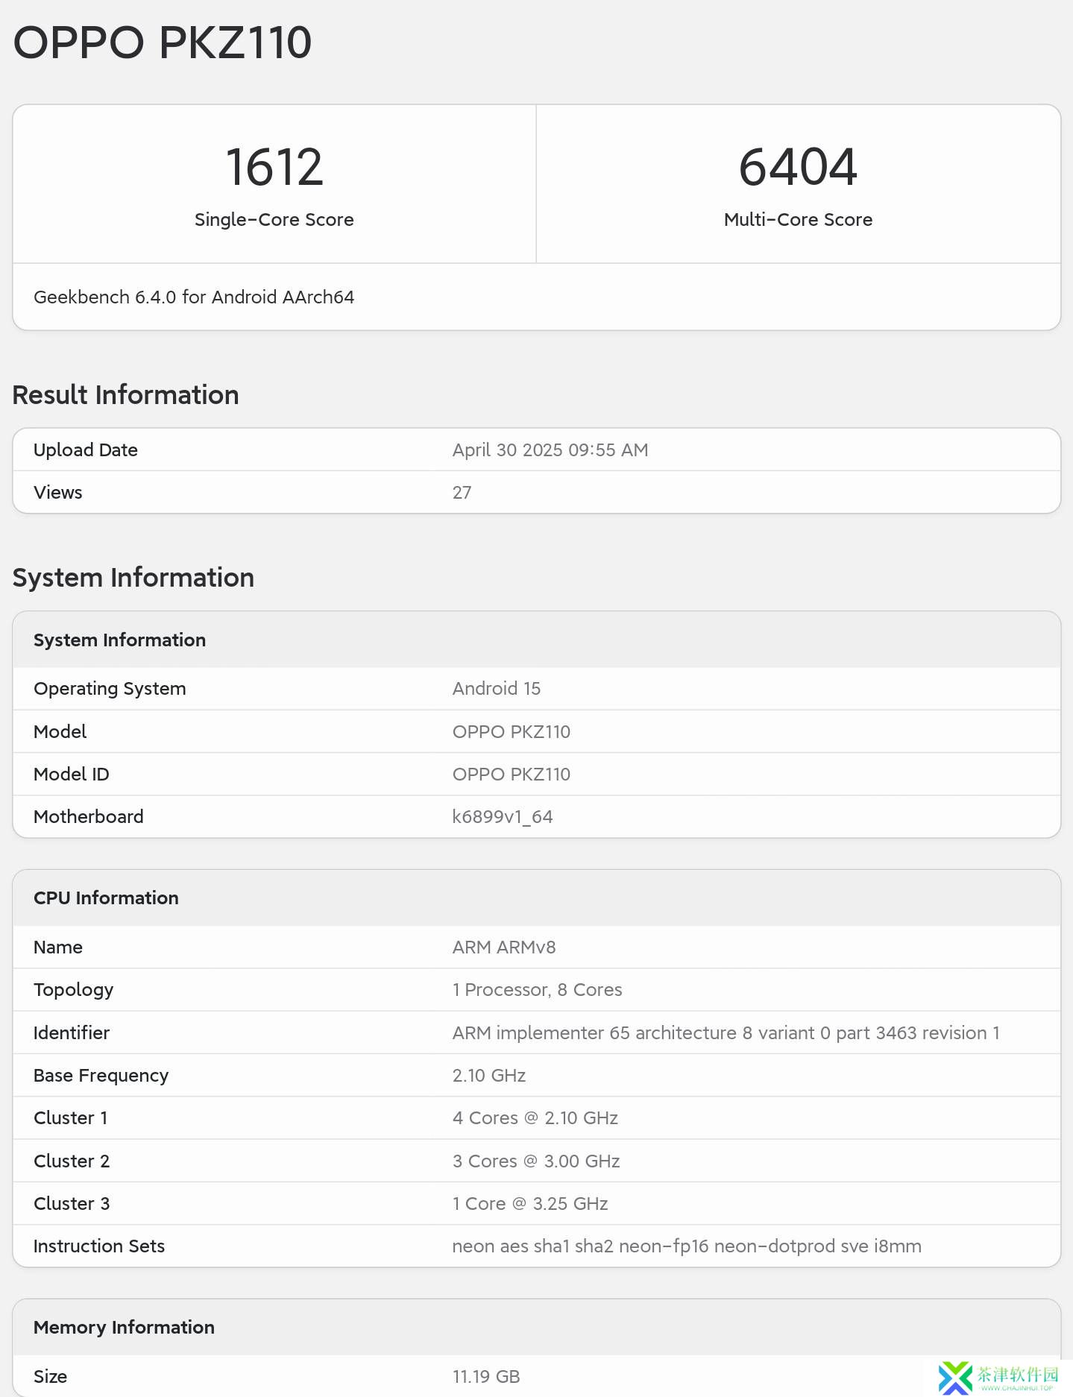Screen dimensions: 1073x1397
Task: Select the OPPO PKZ110 value in Model row
Action: pos(512,732)
